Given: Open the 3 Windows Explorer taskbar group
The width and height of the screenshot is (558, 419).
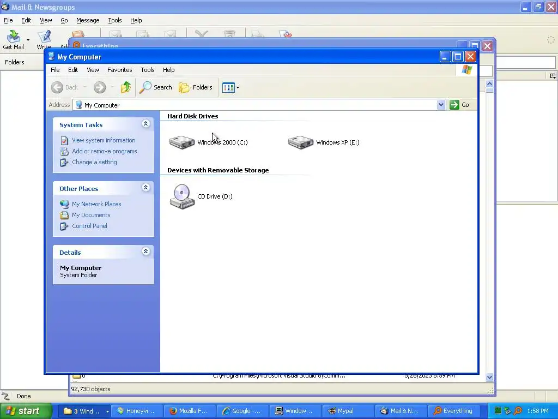Looking at the screenshot, I should 83,411.
